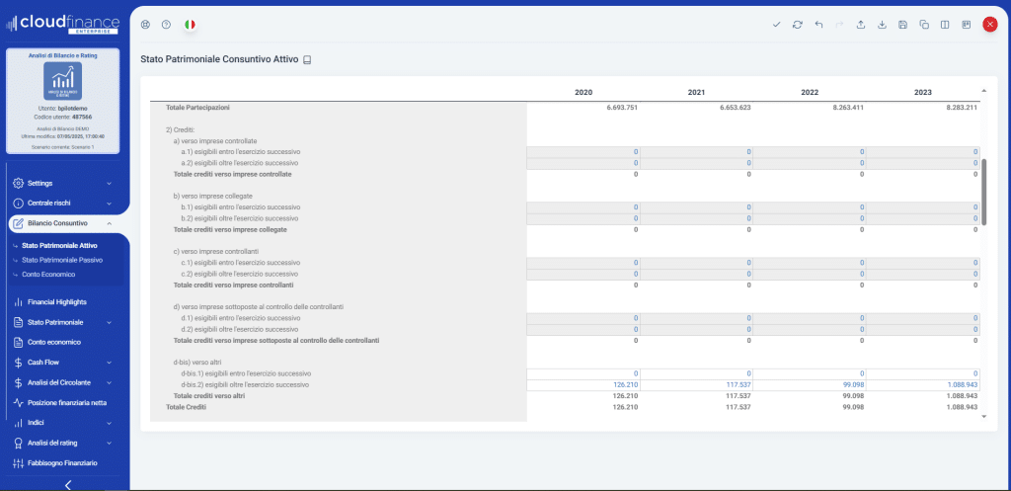Open the board layout icon in toolbar
1011x491 pixels.
tap(966, 25)
